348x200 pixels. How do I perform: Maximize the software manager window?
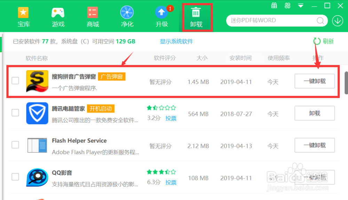(x=327, y=6)
